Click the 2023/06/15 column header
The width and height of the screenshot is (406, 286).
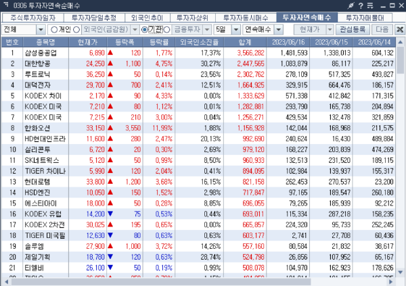pos(331,42)
